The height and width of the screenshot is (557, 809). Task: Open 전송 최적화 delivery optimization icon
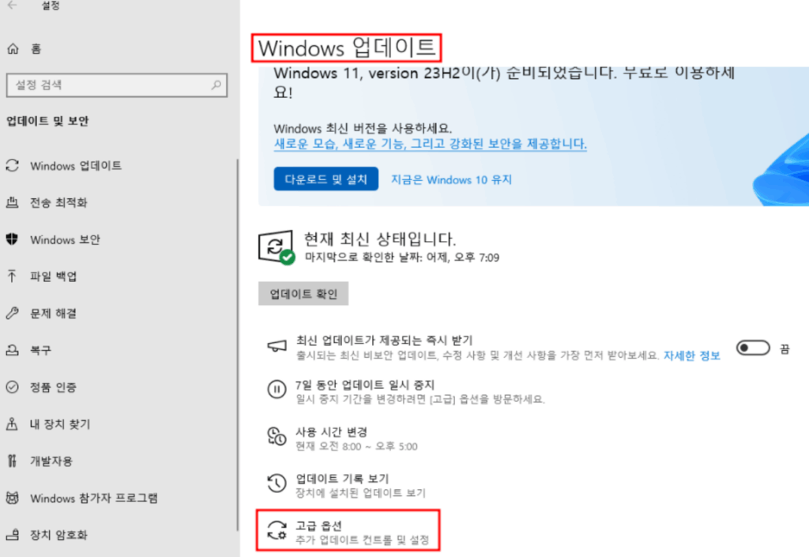tap(13, 203)
